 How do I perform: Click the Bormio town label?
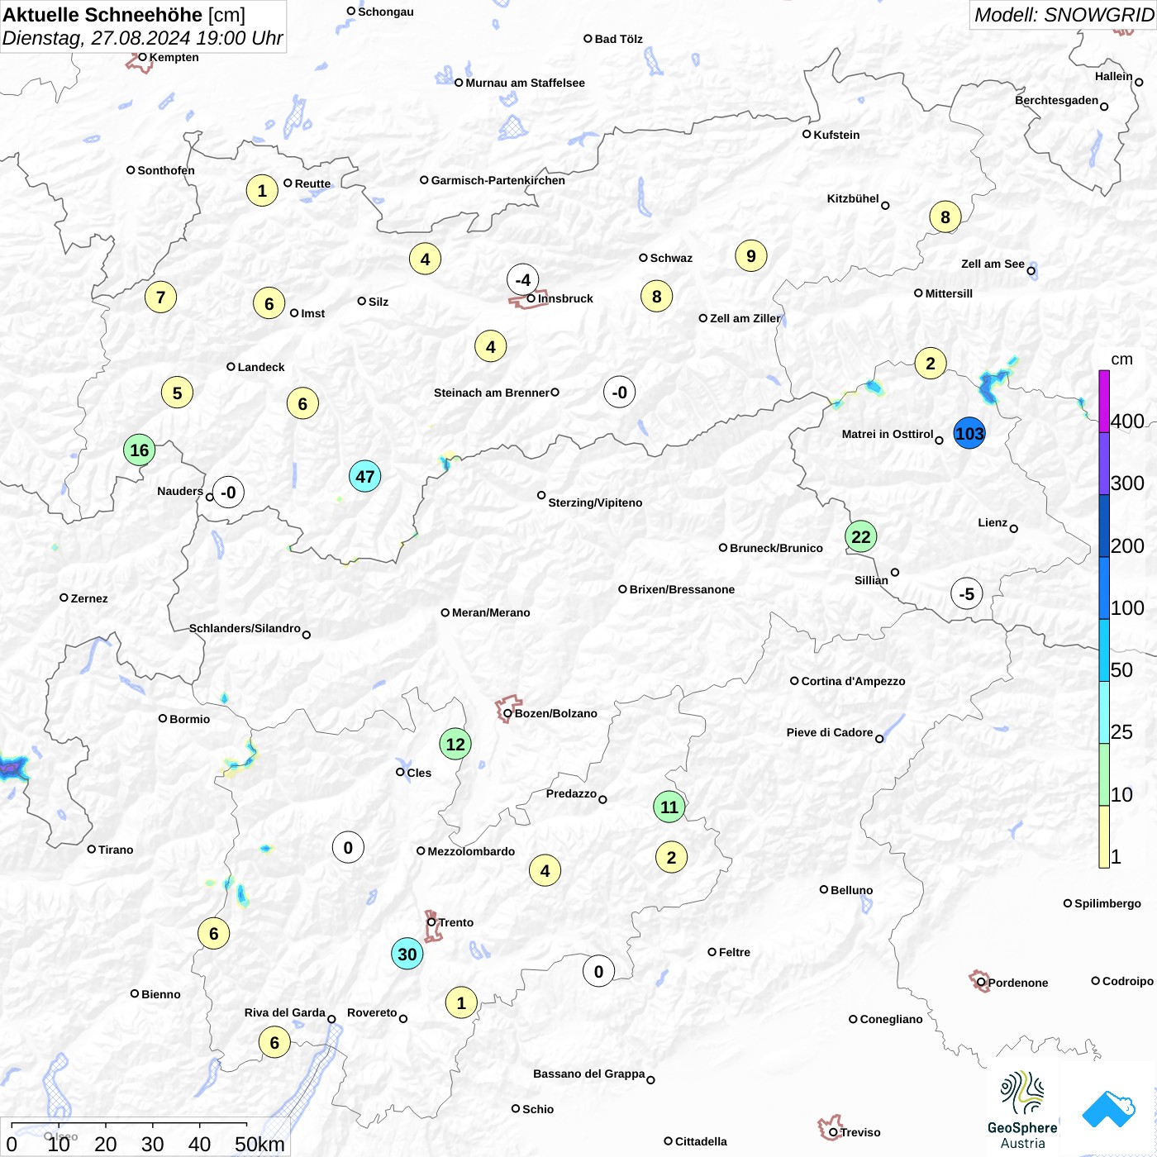coord(190,719)
